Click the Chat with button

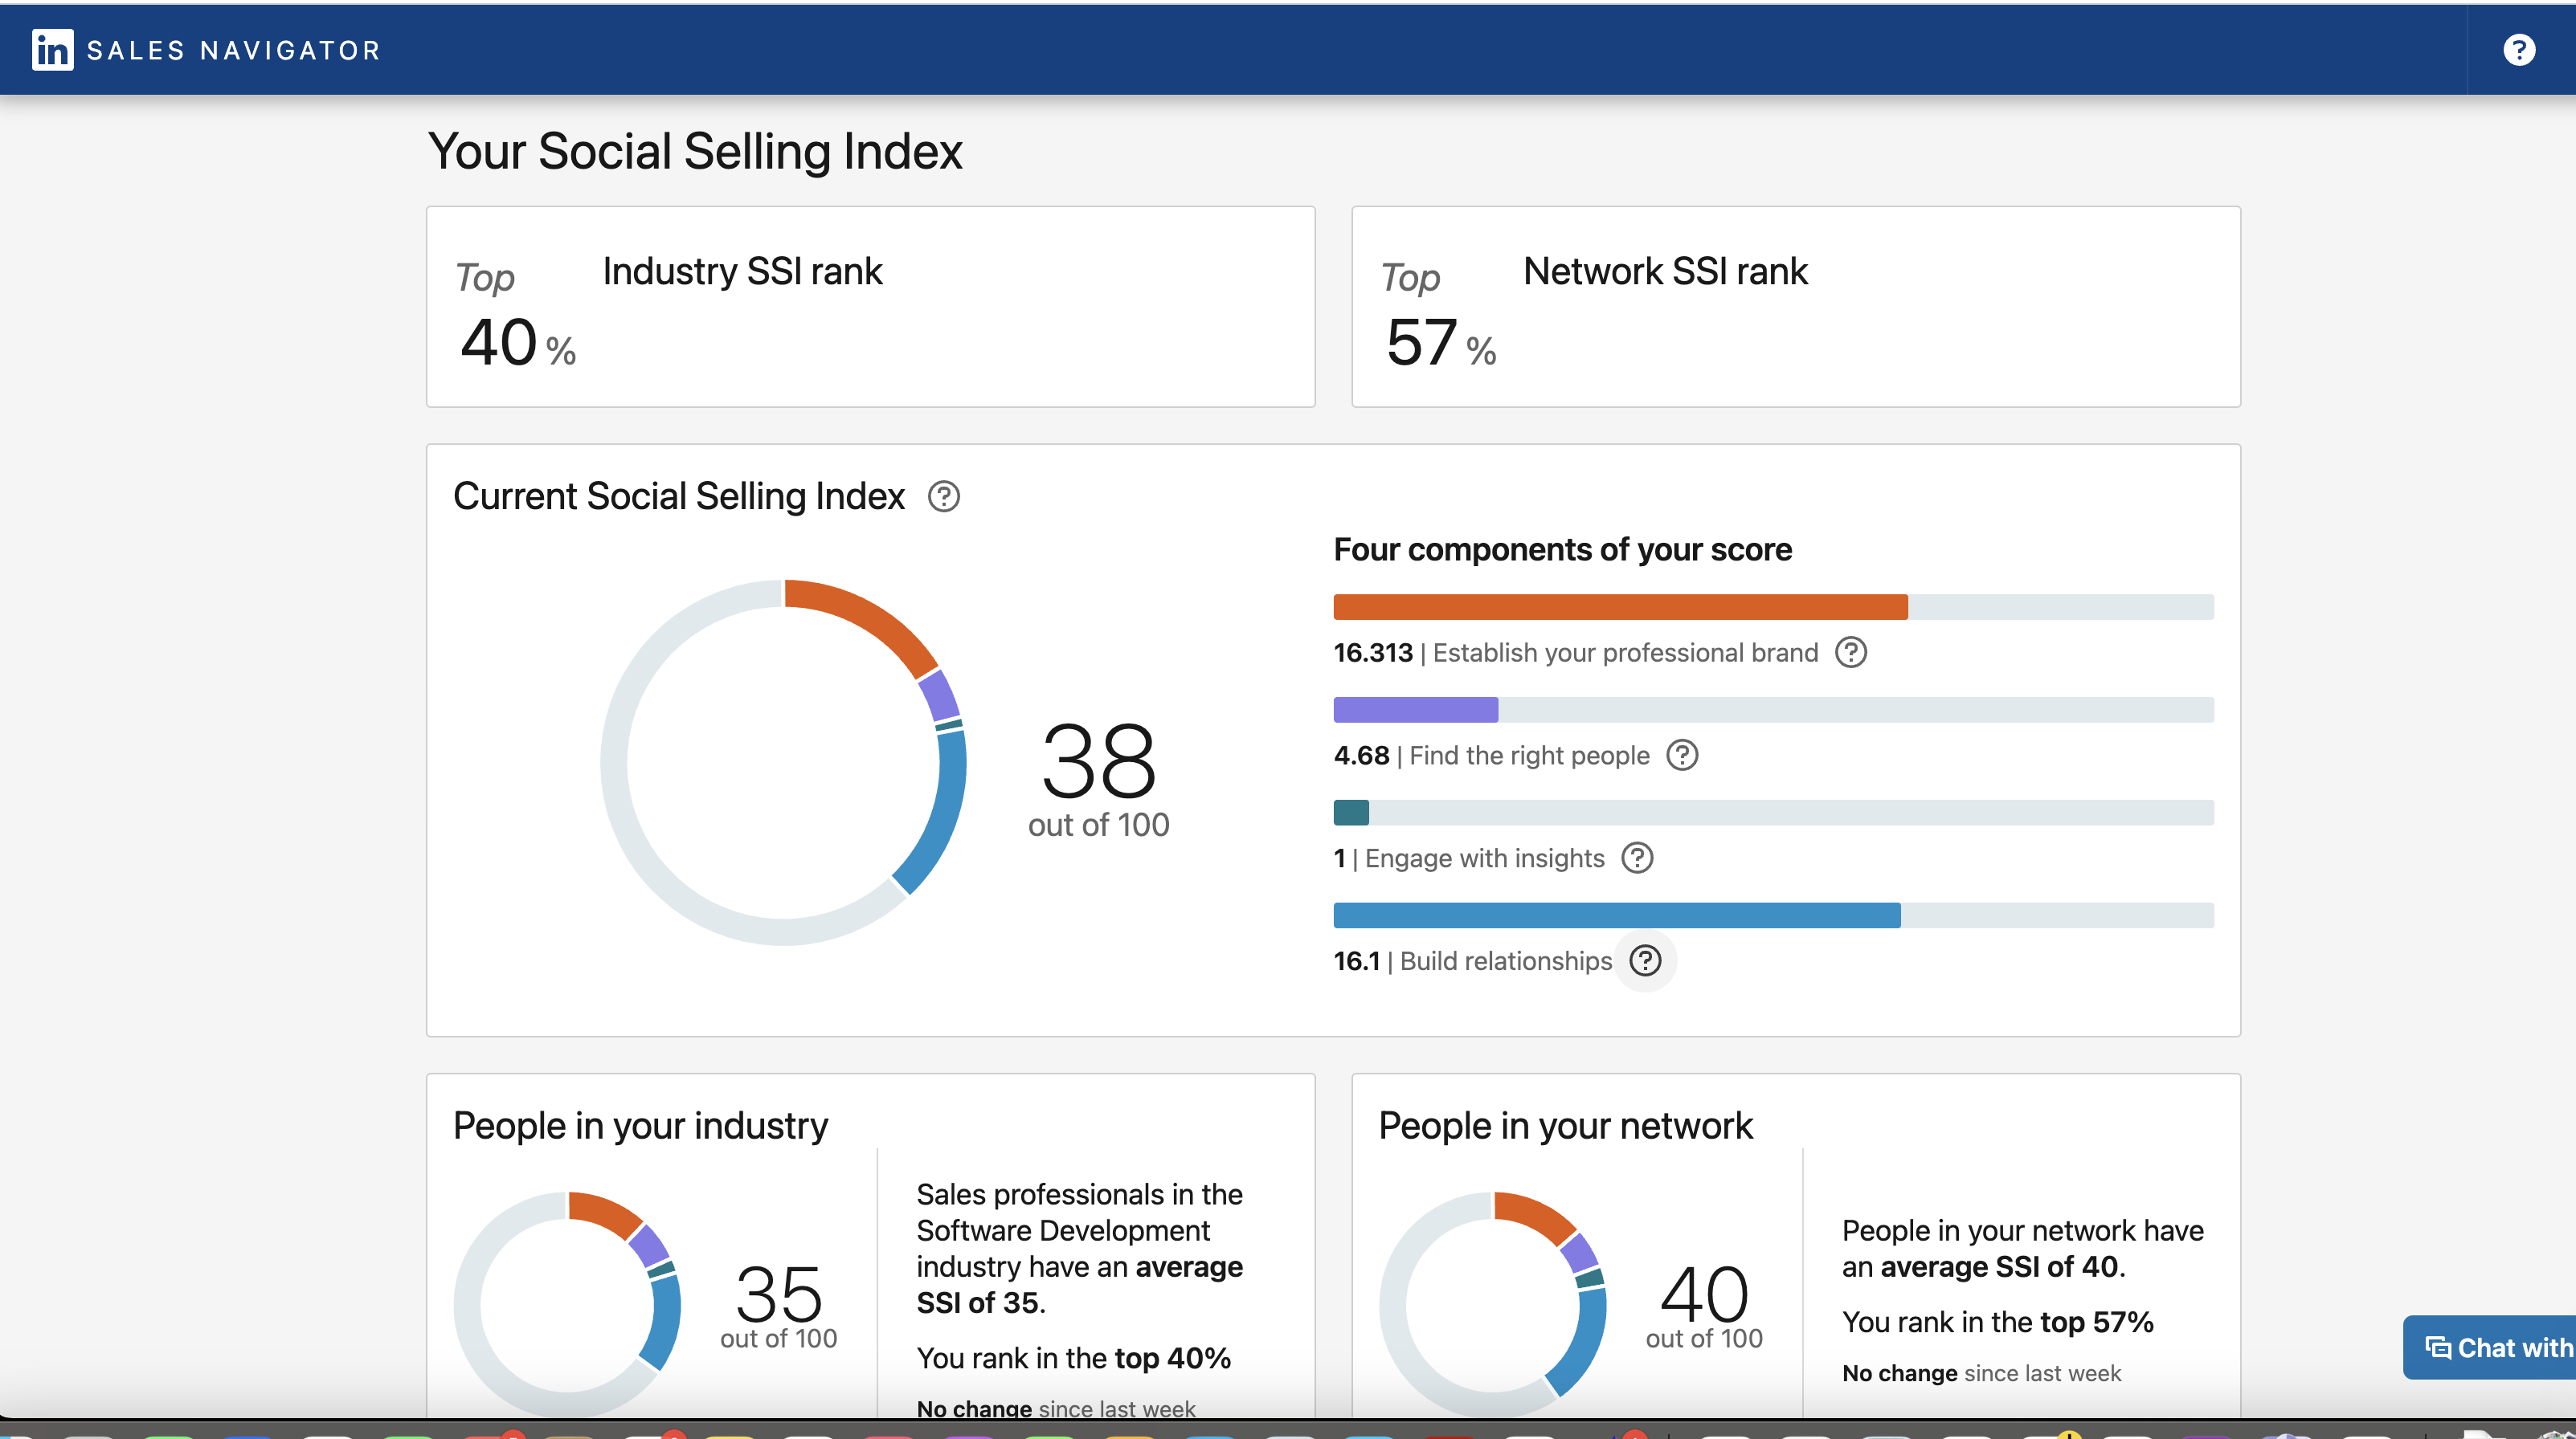[x=2489, y=1347]
